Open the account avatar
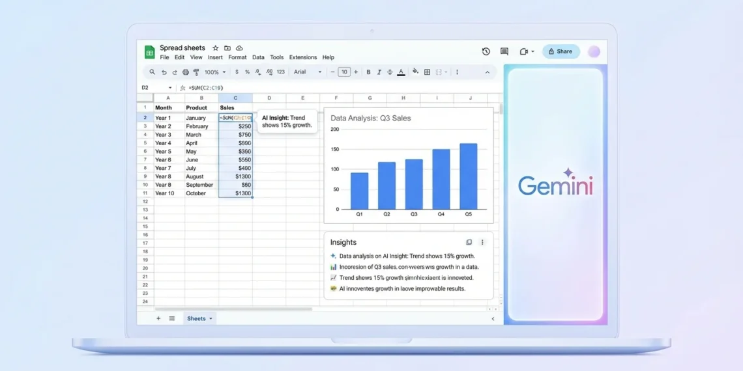This screenshot has width=743, height=371. point(594,51)
